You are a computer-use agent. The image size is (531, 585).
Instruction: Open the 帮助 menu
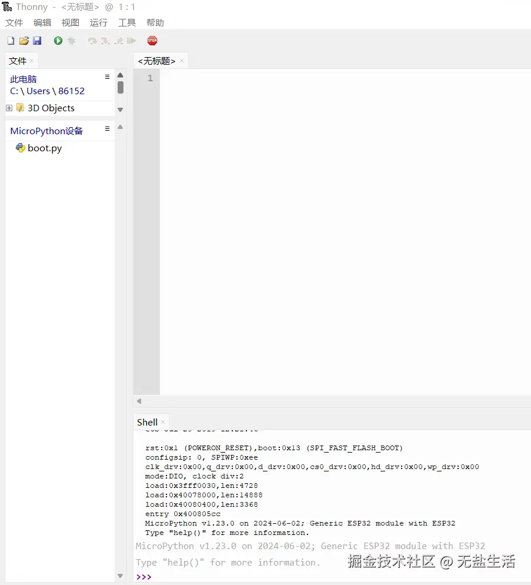[155, 23]
